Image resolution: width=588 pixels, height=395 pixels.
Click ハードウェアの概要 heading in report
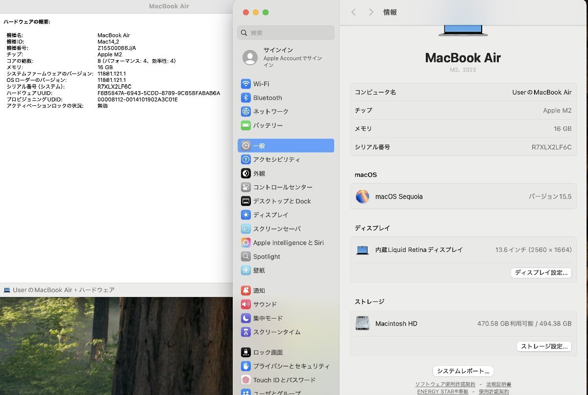[x=27, y=22]
